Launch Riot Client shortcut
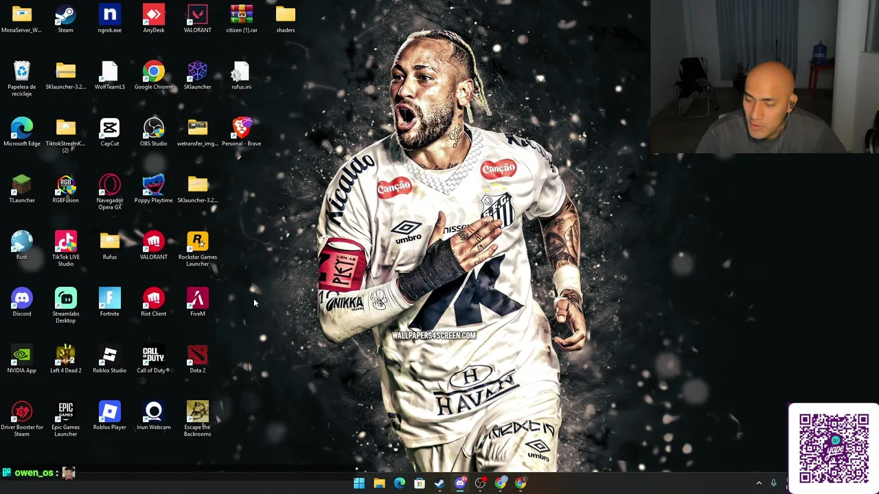Image resolution: width=879 pixels, height=494 pixels. coord(153,302)
